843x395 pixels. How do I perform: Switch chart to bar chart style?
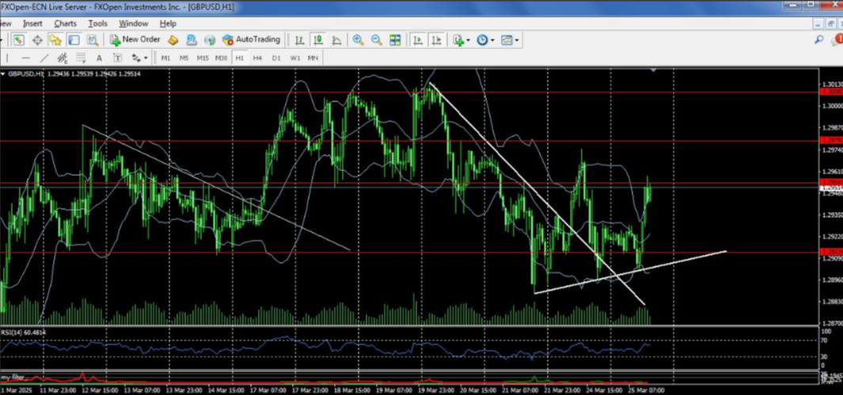299,40
